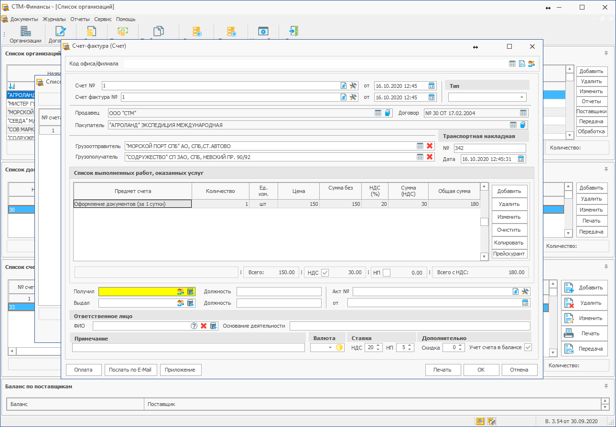Open Прейскурант price list button

(509, 254)
